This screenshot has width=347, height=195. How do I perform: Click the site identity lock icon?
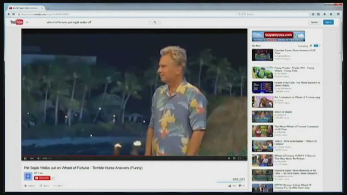pos(19,14)
